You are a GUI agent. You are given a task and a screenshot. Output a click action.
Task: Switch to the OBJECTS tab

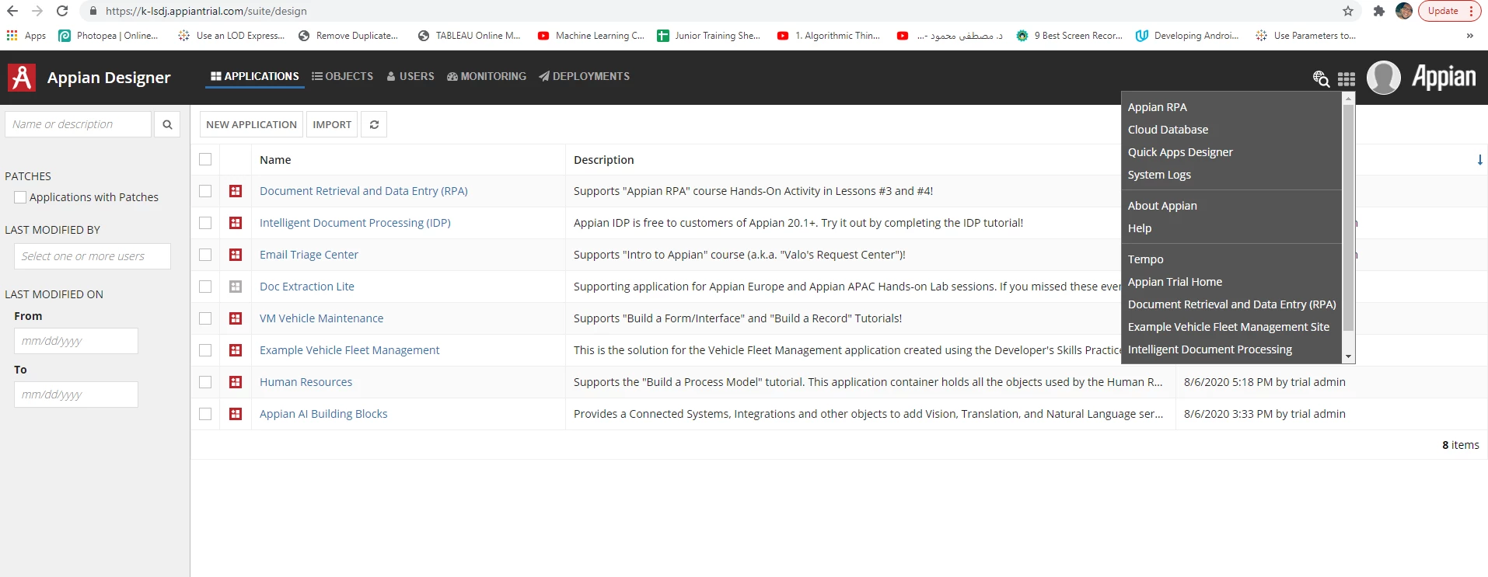[x=342, y=76]
